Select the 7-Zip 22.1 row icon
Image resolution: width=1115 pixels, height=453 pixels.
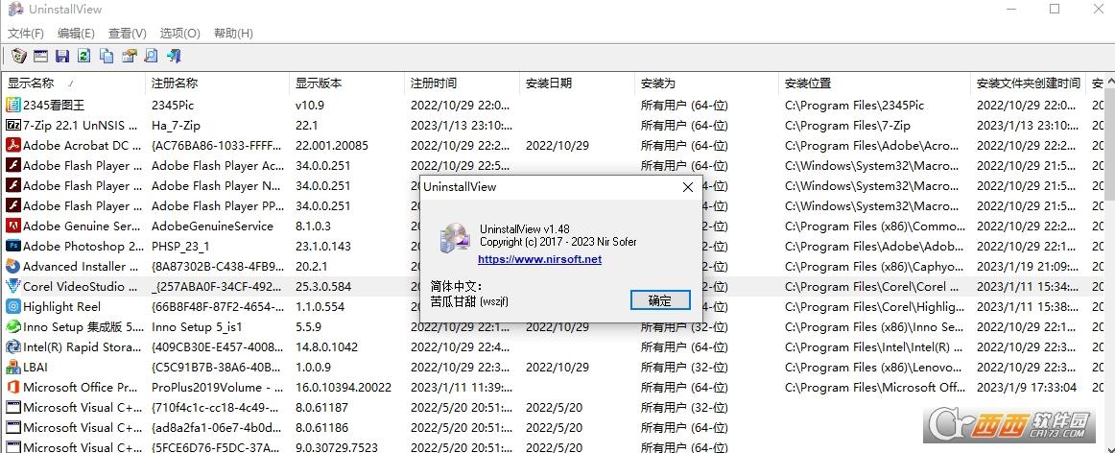(12, 125)
